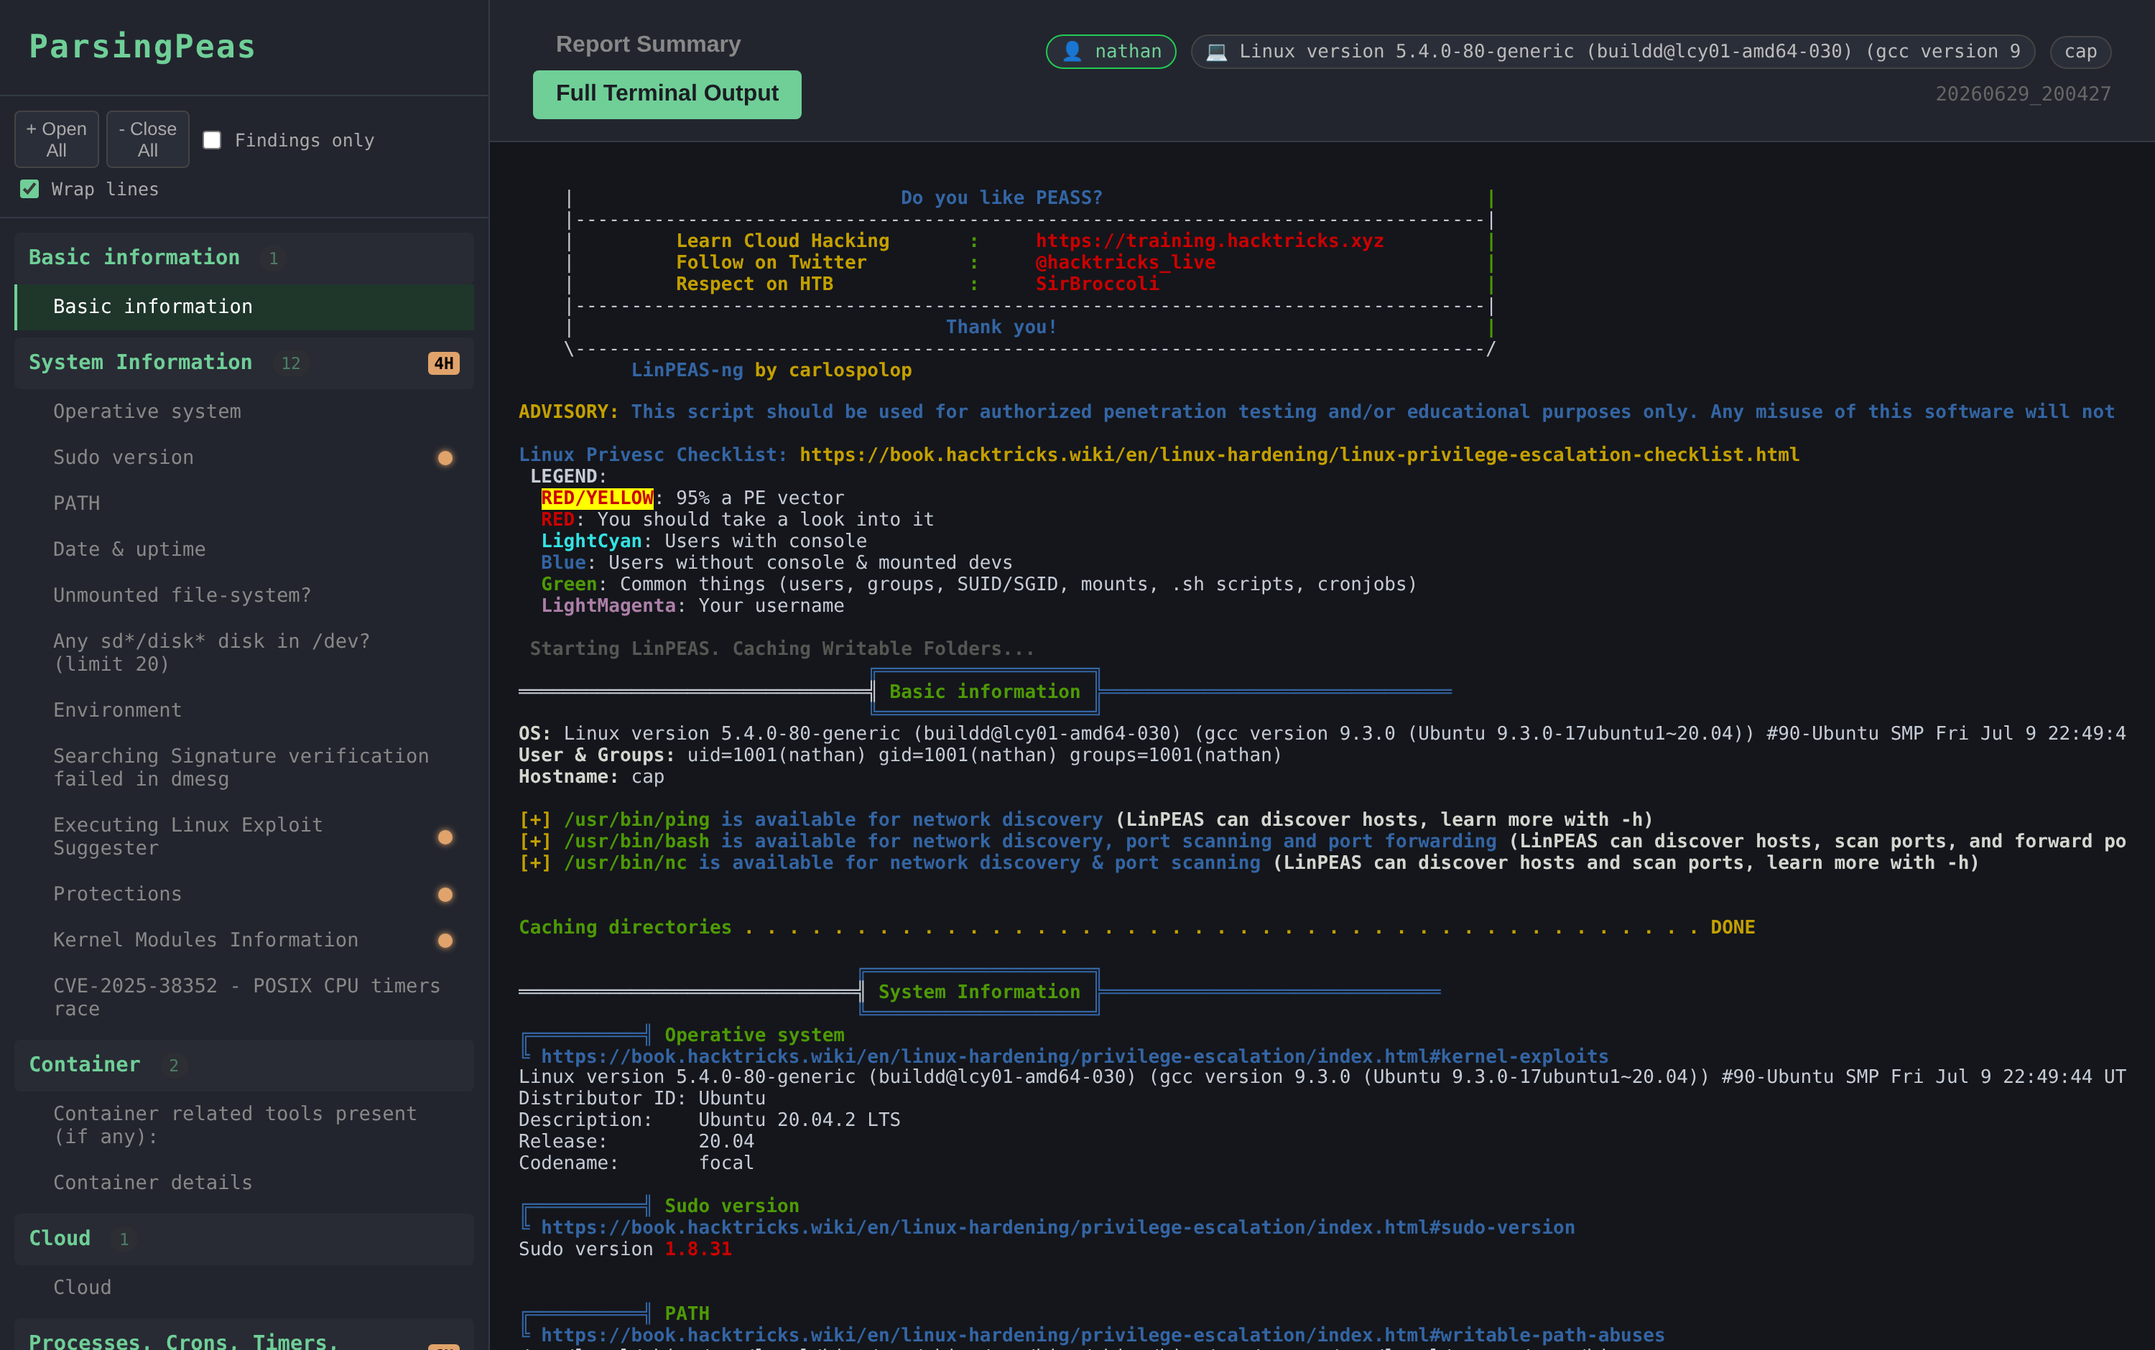
Task: Open the Container details sidebar entry
Action: pyautogui.click(x=244, y=1182)
